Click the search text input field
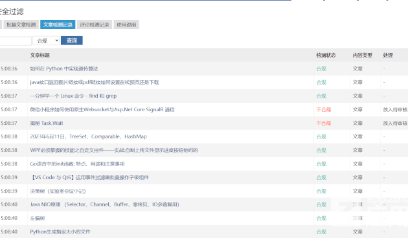 click(16, 41)
